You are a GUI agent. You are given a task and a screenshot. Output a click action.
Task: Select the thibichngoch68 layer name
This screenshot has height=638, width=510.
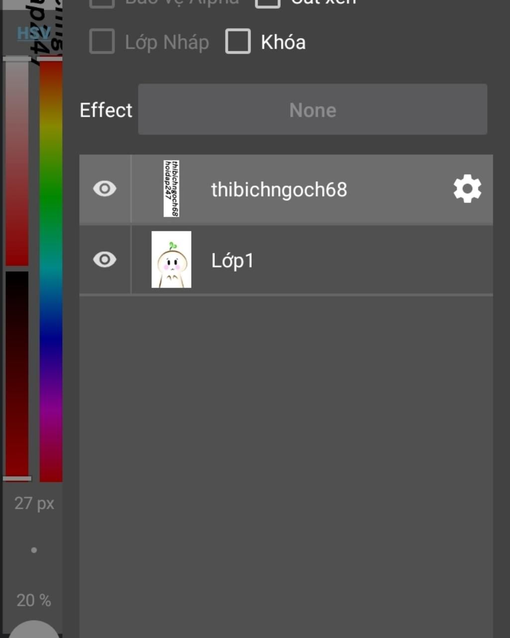coord(279,189)
